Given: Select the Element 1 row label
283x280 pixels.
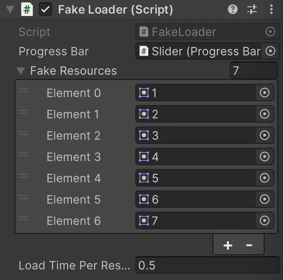Looking at the screenshot, I should (x=72, y=114).
